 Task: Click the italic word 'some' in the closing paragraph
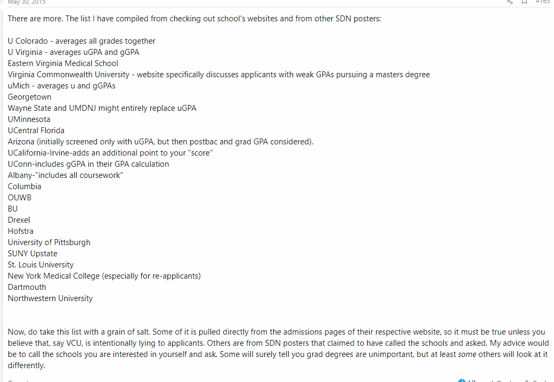467,354
